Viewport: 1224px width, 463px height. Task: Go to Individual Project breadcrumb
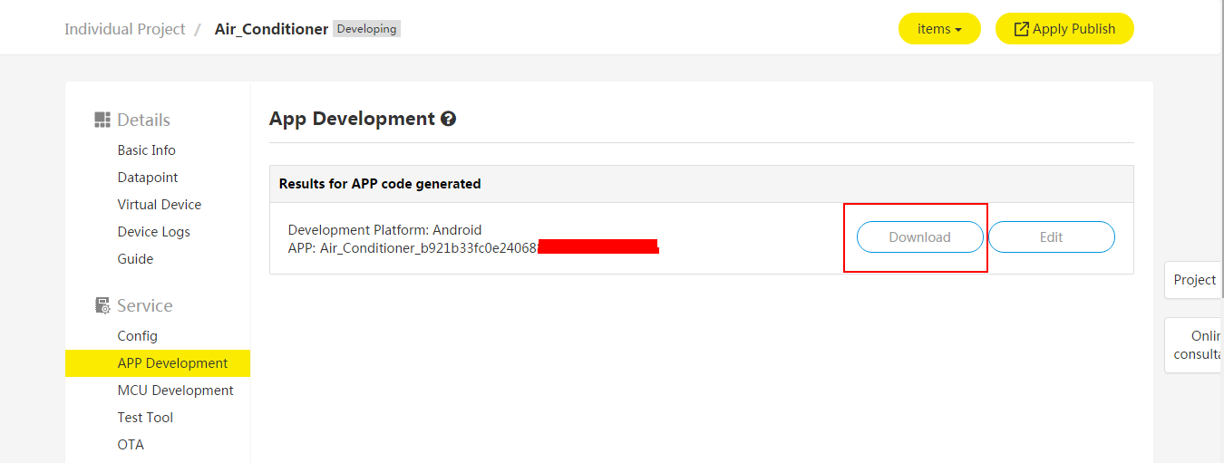point(125,29)
